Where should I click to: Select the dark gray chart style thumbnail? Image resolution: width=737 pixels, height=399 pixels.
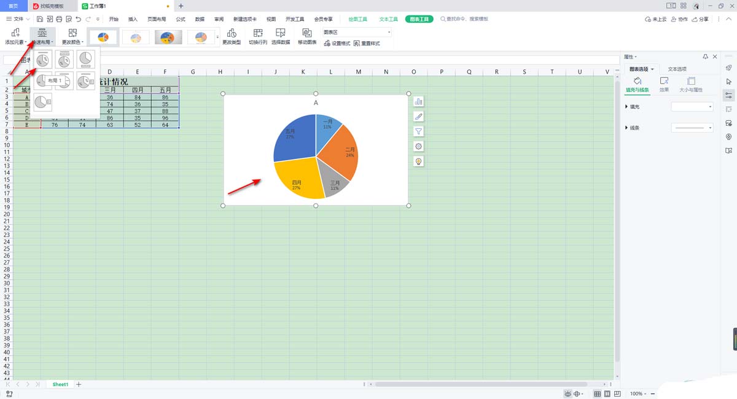click(x=168, y=37)
